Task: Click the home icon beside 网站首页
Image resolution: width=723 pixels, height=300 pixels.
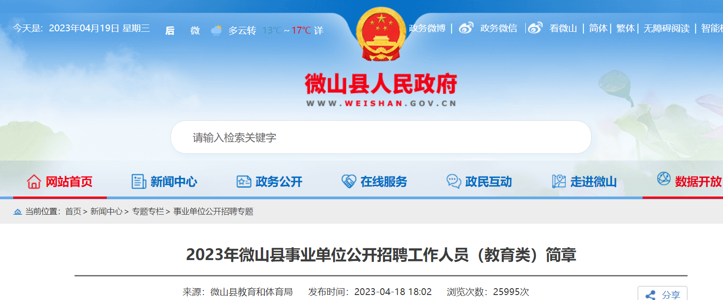Action: point(34,182)
